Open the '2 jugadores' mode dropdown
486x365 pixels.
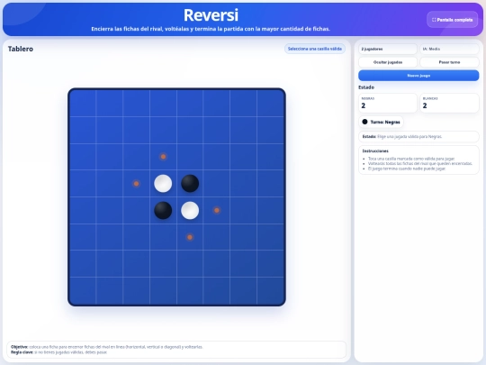click(388, 49)
